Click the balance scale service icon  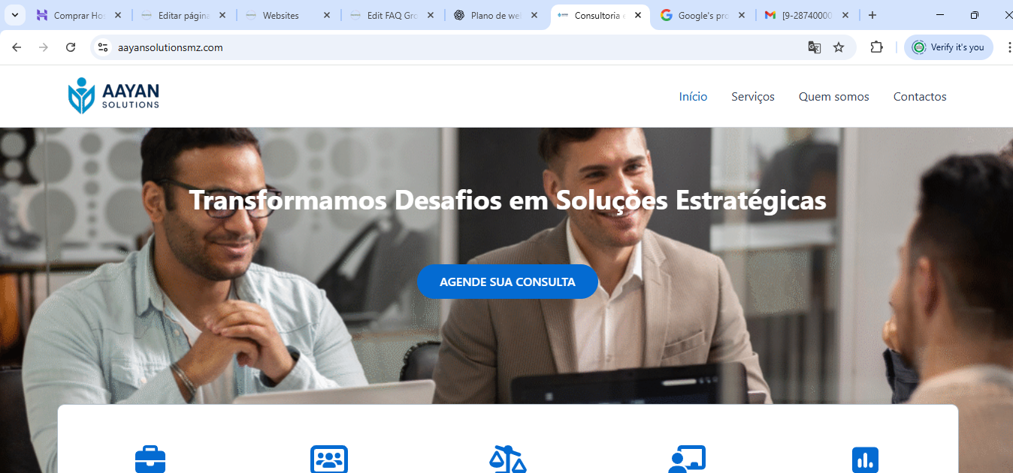508,459
